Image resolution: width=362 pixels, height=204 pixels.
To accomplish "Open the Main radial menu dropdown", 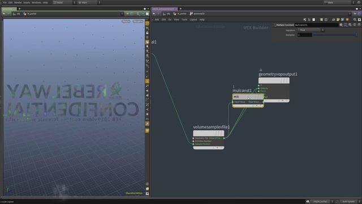I will (89, 2).
